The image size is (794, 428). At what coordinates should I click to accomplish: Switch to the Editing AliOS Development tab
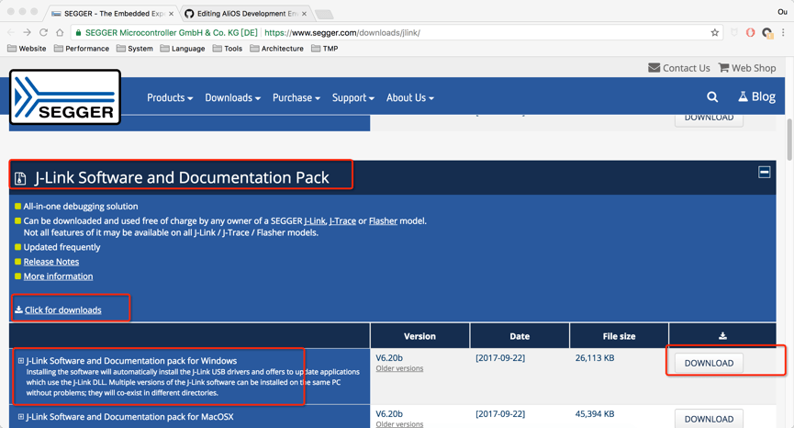(244, 14)
